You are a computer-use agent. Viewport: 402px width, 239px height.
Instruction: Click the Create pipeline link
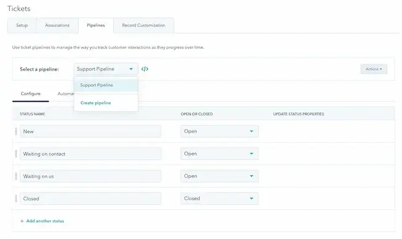coord(96,103)
